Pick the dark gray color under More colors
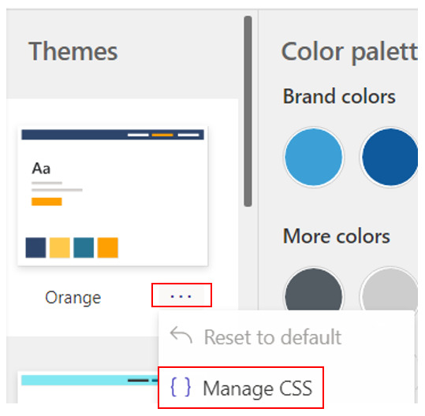The width and height of the screenshot is (425, 416). [314, 289]
